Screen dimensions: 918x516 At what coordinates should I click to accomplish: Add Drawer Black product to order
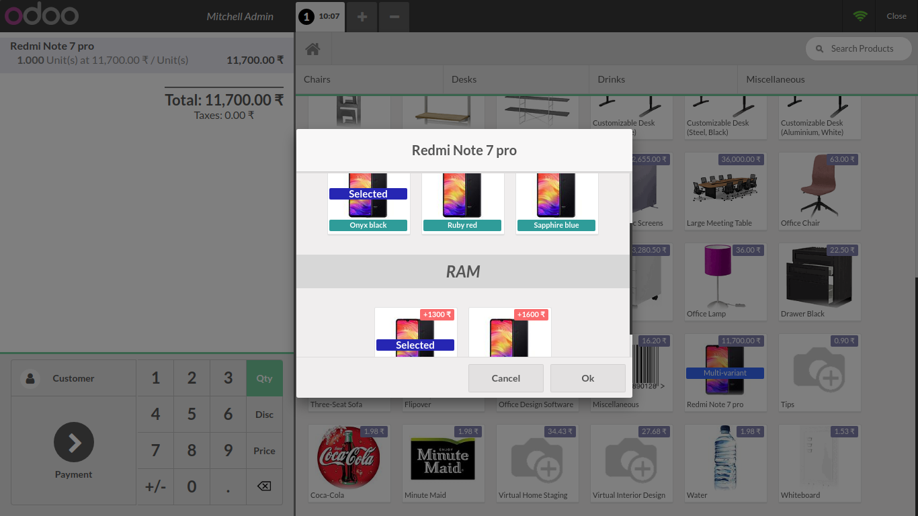tap(820, 282)
